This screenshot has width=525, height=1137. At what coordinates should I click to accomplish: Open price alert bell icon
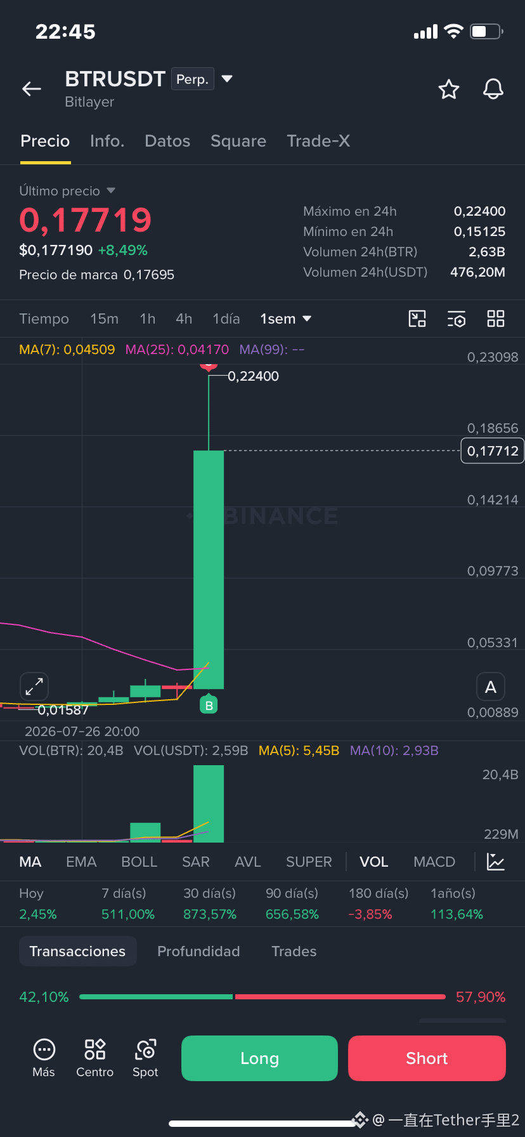tap(493, 89)
